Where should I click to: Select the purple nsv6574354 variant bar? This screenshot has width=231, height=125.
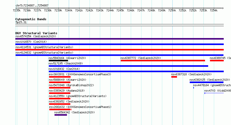coord(119,39)
